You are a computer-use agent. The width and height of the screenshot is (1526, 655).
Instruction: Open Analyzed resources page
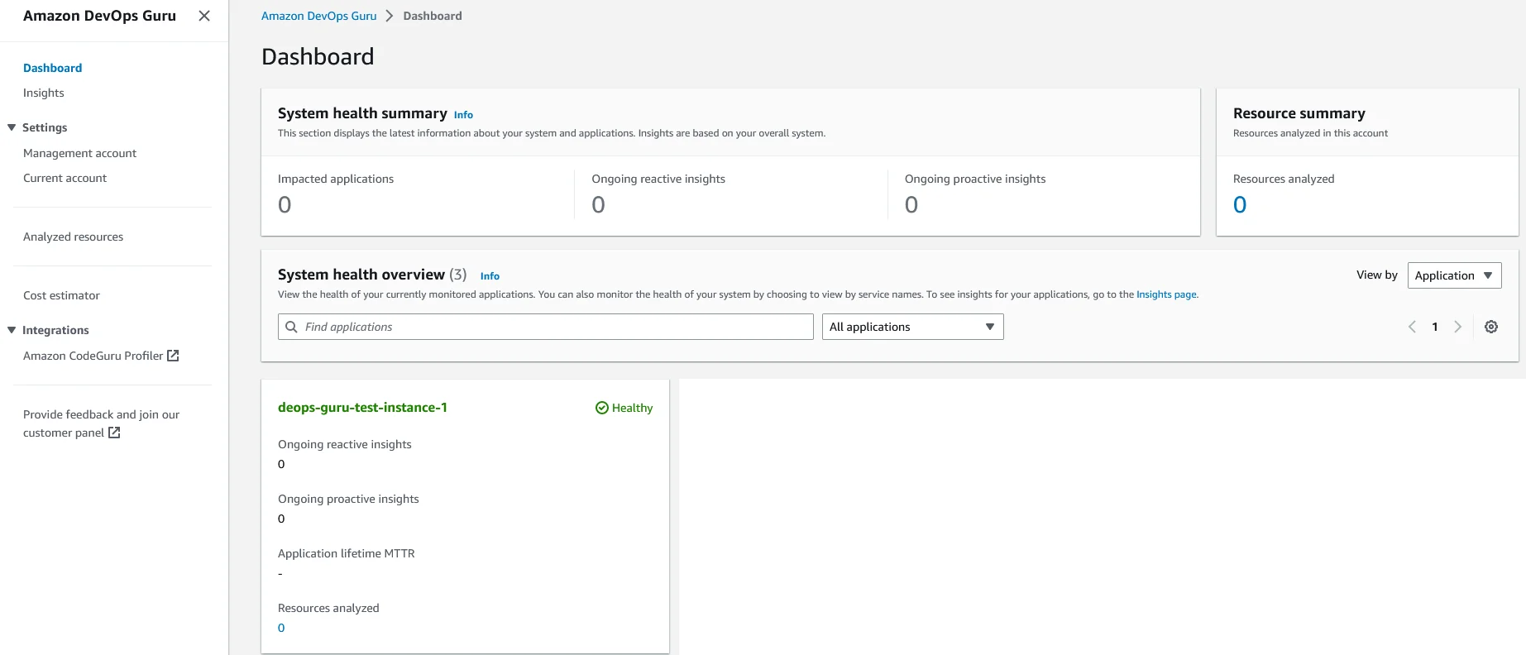tap(73, 237)
